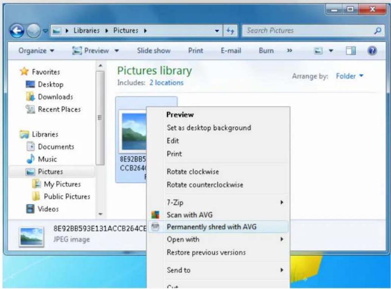Open Downloads in Favorites
Viewport: 391px width, 289px height.
(x=55, y=97)
